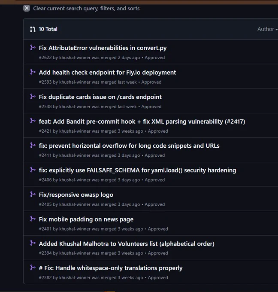This screenshot has height=292, width=278.
Task: Open Fix AttributeError vulnerabilities in convert.py
Action: click(x=103, y=48)
